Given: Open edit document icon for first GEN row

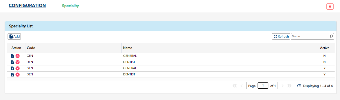Looking at the screenshot, I should (x=12, y=56).
